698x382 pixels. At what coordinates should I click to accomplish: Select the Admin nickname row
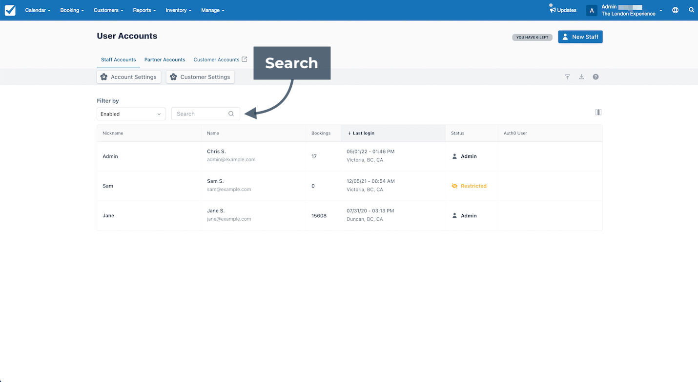tap(349, 156)
